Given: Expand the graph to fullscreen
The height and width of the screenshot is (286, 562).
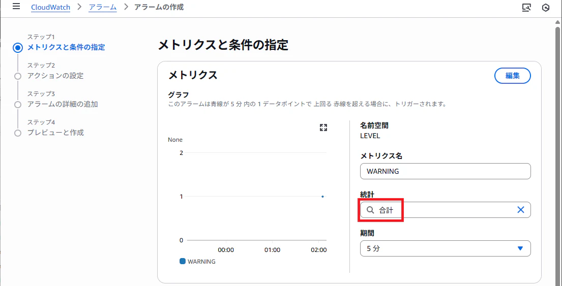Looking at the screenshot, I should [x=323, y=128].
